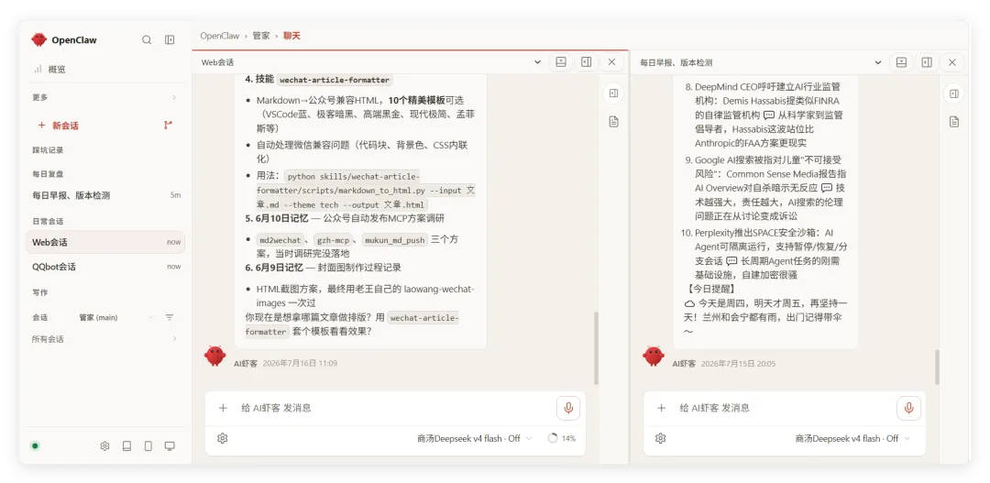Click the green connection status dot

(35, 445)
